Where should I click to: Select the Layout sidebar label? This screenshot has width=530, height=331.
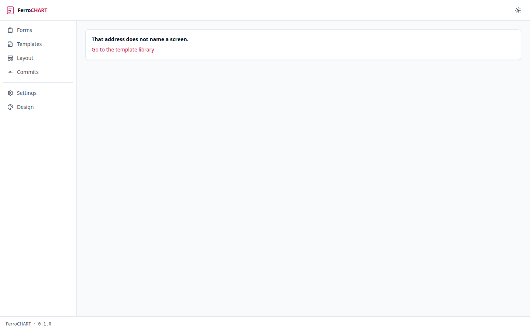point(25,58)
